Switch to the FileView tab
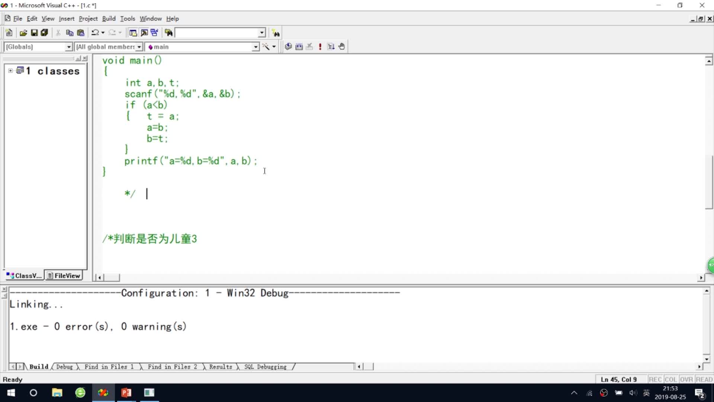This screenshot has width=714, height=402. pos(64,275)
